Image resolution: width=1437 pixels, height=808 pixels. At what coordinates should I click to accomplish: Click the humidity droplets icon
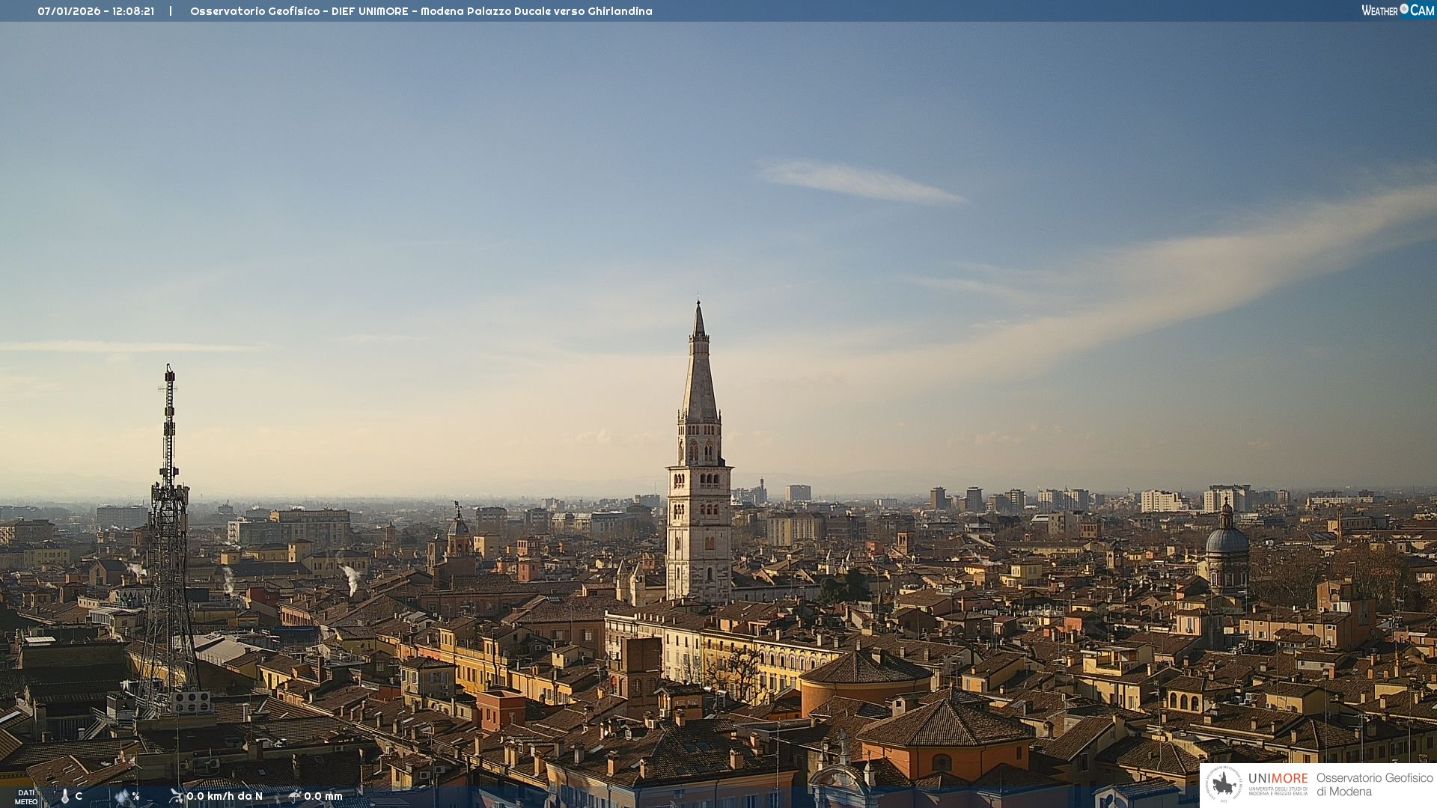point(122,797)
